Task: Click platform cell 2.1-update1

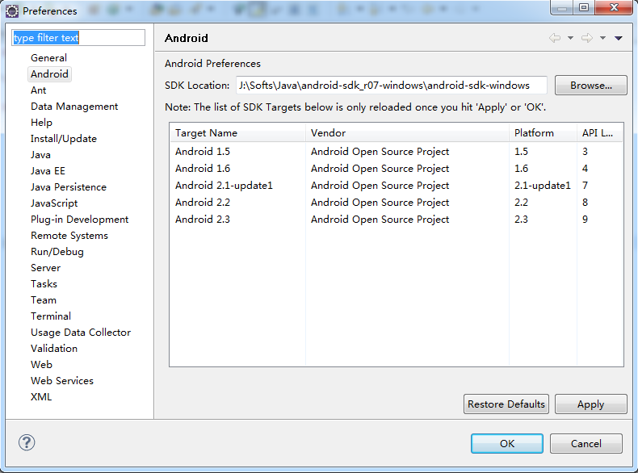Action: tap(543, 186)
